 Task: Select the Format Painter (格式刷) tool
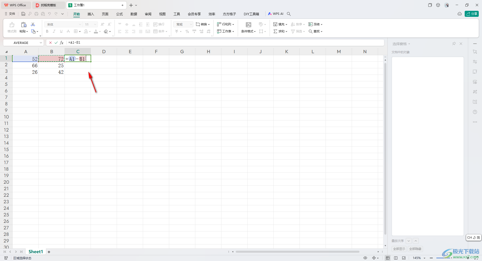12,27
